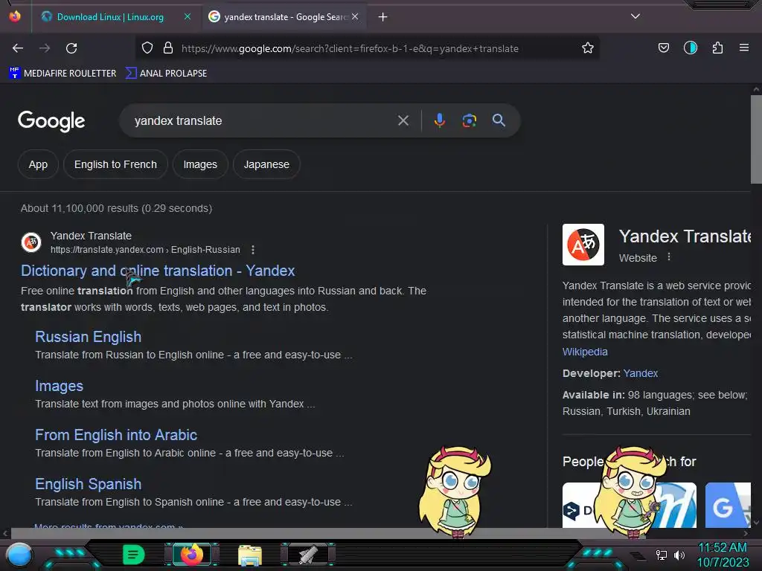Filter results with the App chip
The height and width of the screenshot is (571, 762).
click(x=38, y=164)
